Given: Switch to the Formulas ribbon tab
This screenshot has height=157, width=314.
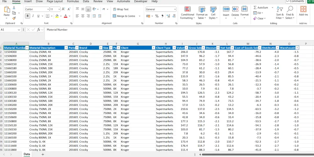Looking at the screenshot, I should pyautogui.click(x=73, y=2).
